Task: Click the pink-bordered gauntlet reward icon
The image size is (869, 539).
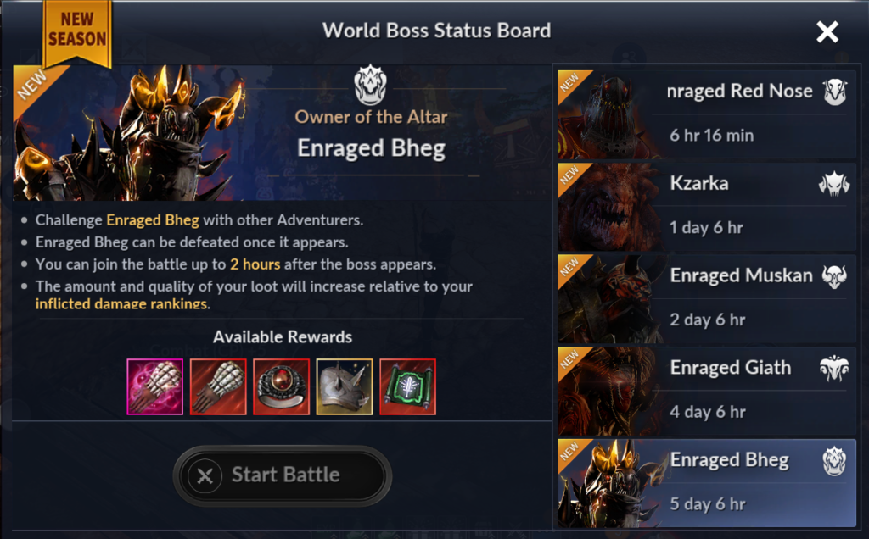Action: coord(155,386)
